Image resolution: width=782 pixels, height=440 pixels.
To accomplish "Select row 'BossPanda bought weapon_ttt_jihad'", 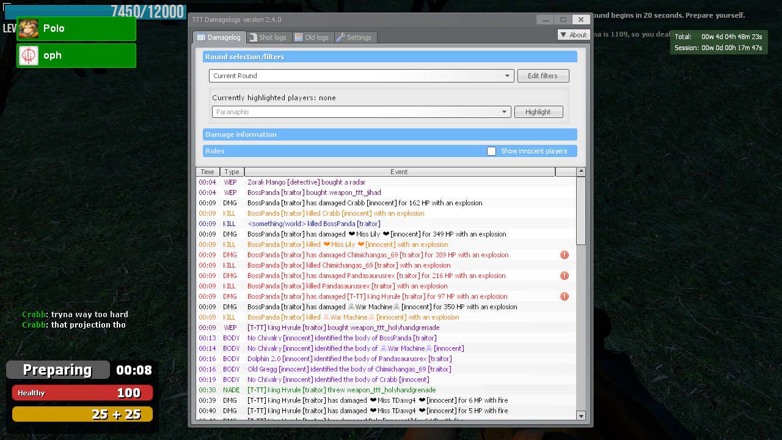I will (x=386, y=193).
